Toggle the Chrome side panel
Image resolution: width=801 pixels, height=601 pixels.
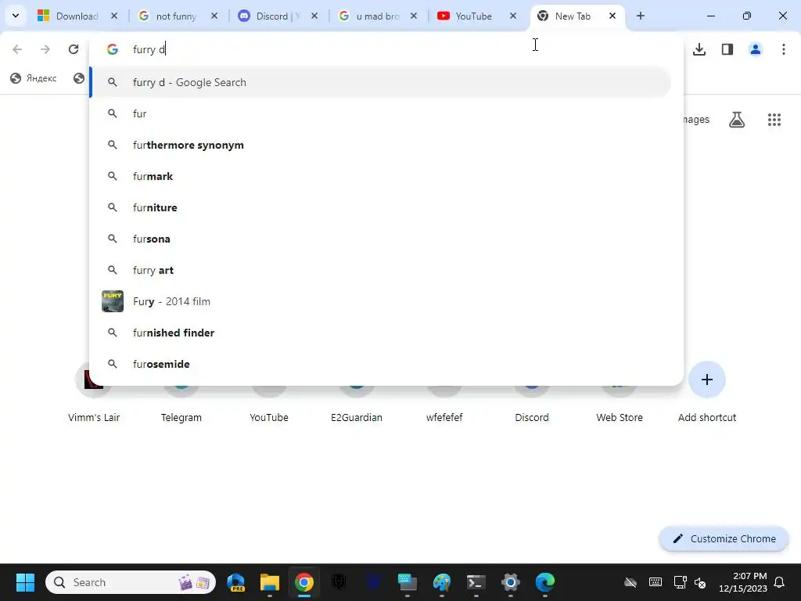pos(727,49)
